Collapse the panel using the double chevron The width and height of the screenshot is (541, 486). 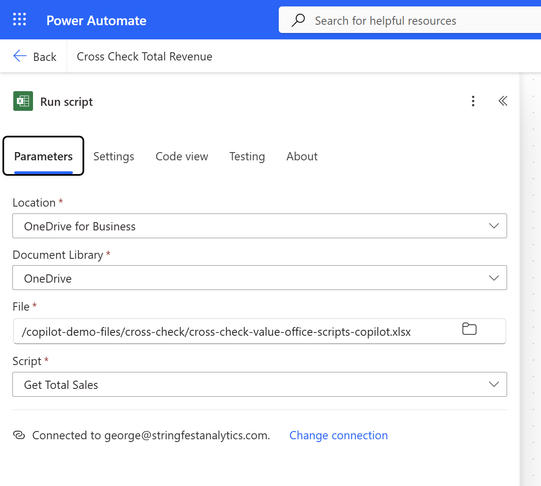(x=503, y=101)
